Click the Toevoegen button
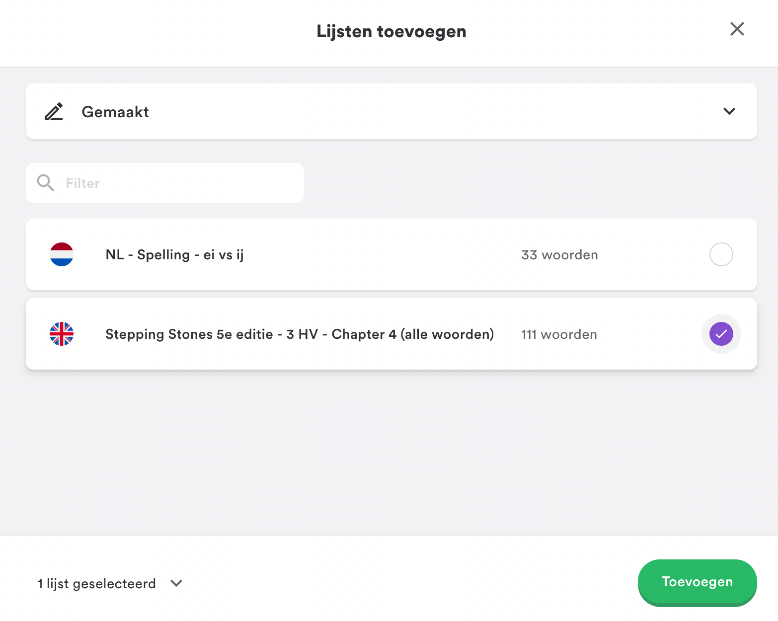Viewport: 778px width, 621px height. point(698,582)
